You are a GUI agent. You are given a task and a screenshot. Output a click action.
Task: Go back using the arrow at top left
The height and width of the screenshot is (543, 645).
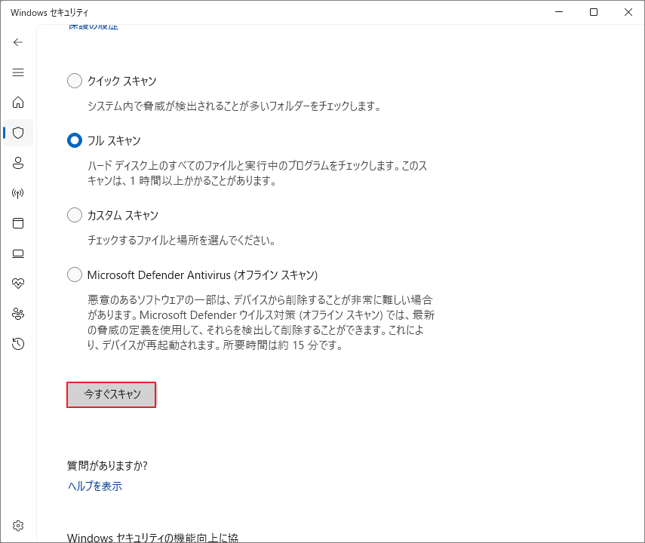click(18, 42)
